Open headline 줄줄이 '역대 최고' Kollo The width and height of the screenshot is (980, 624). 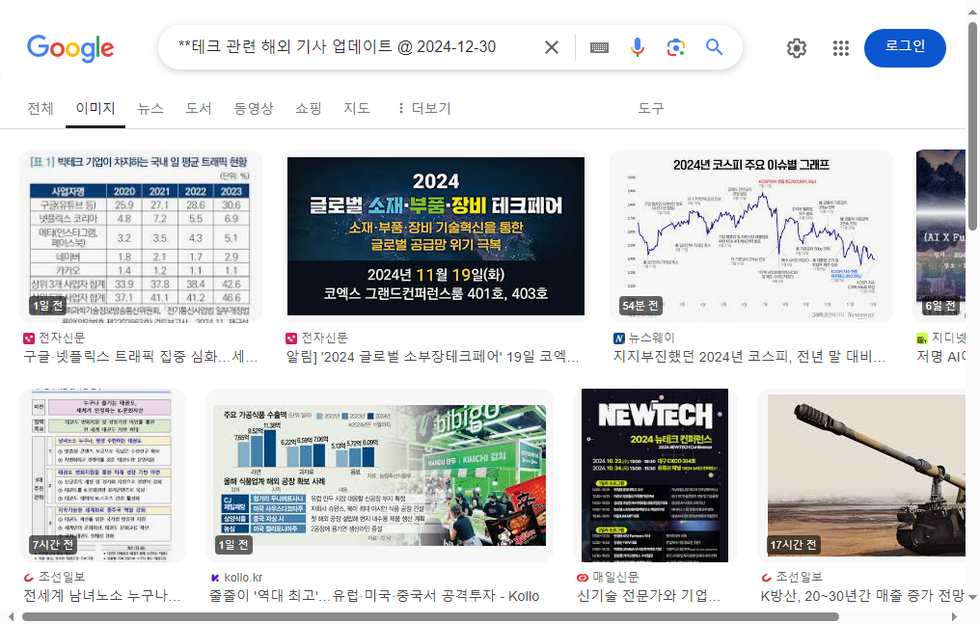tap(373, 596)
